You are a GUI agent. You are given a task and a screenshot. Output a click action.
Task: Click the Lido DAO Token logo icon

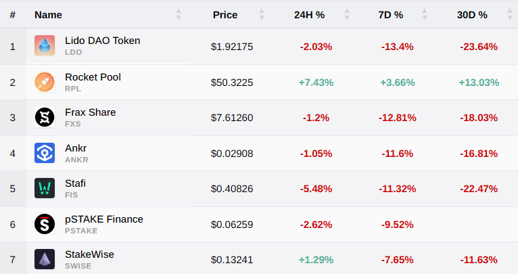45,46
